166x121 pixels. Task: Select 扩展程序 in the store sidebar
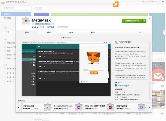(16, 14)
